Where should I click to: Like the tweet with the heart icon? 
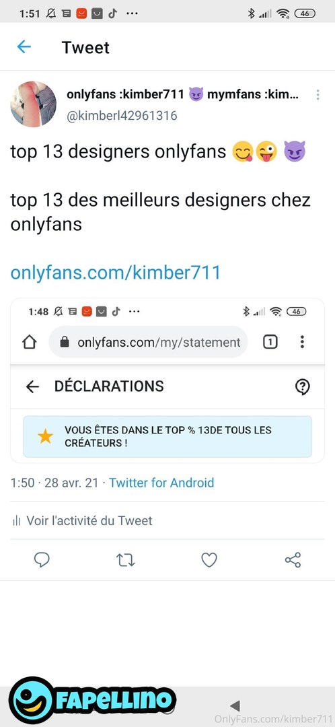[209, 560]
